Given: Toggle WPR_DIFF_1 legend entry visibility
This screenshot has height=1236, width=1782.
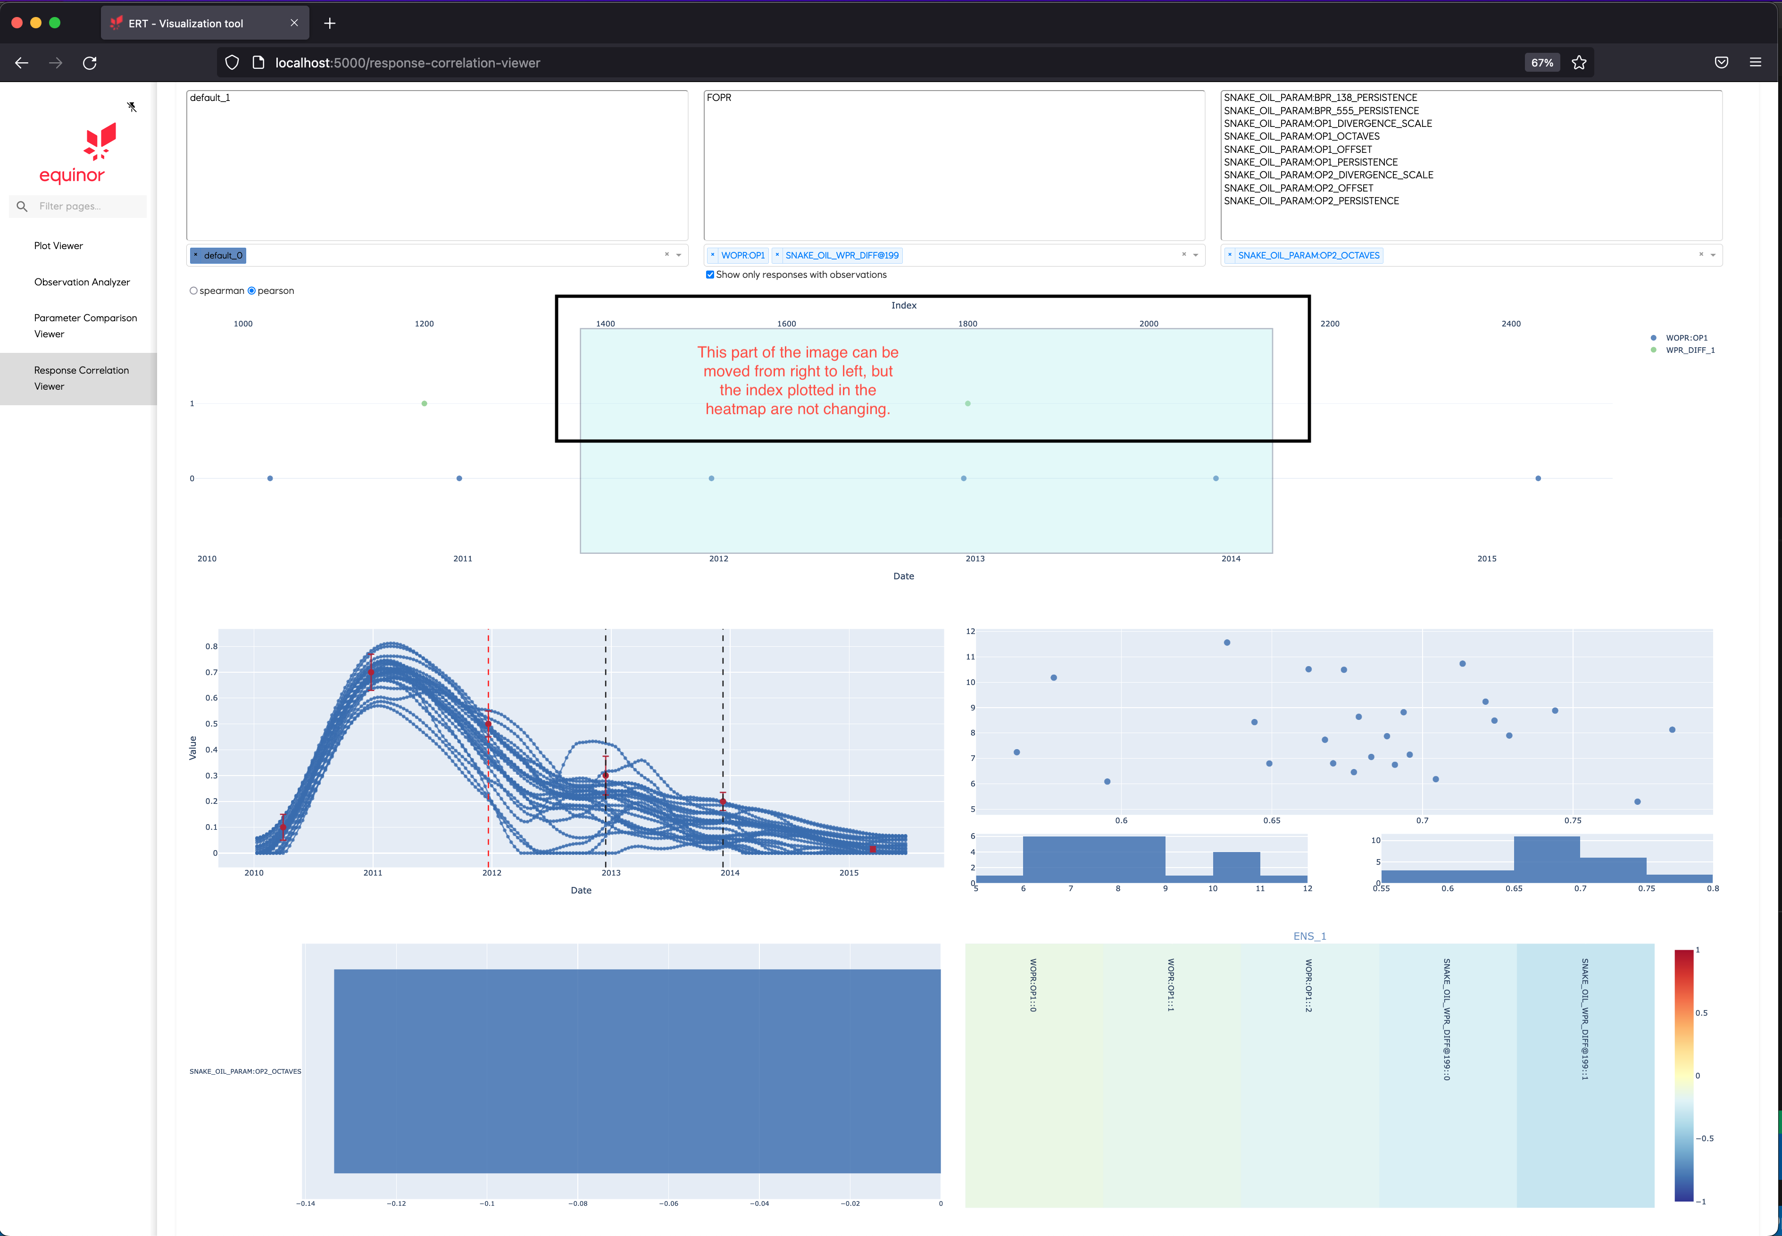Looking at the screenshot, I should pyautogui.click(x=1682, y=350).
